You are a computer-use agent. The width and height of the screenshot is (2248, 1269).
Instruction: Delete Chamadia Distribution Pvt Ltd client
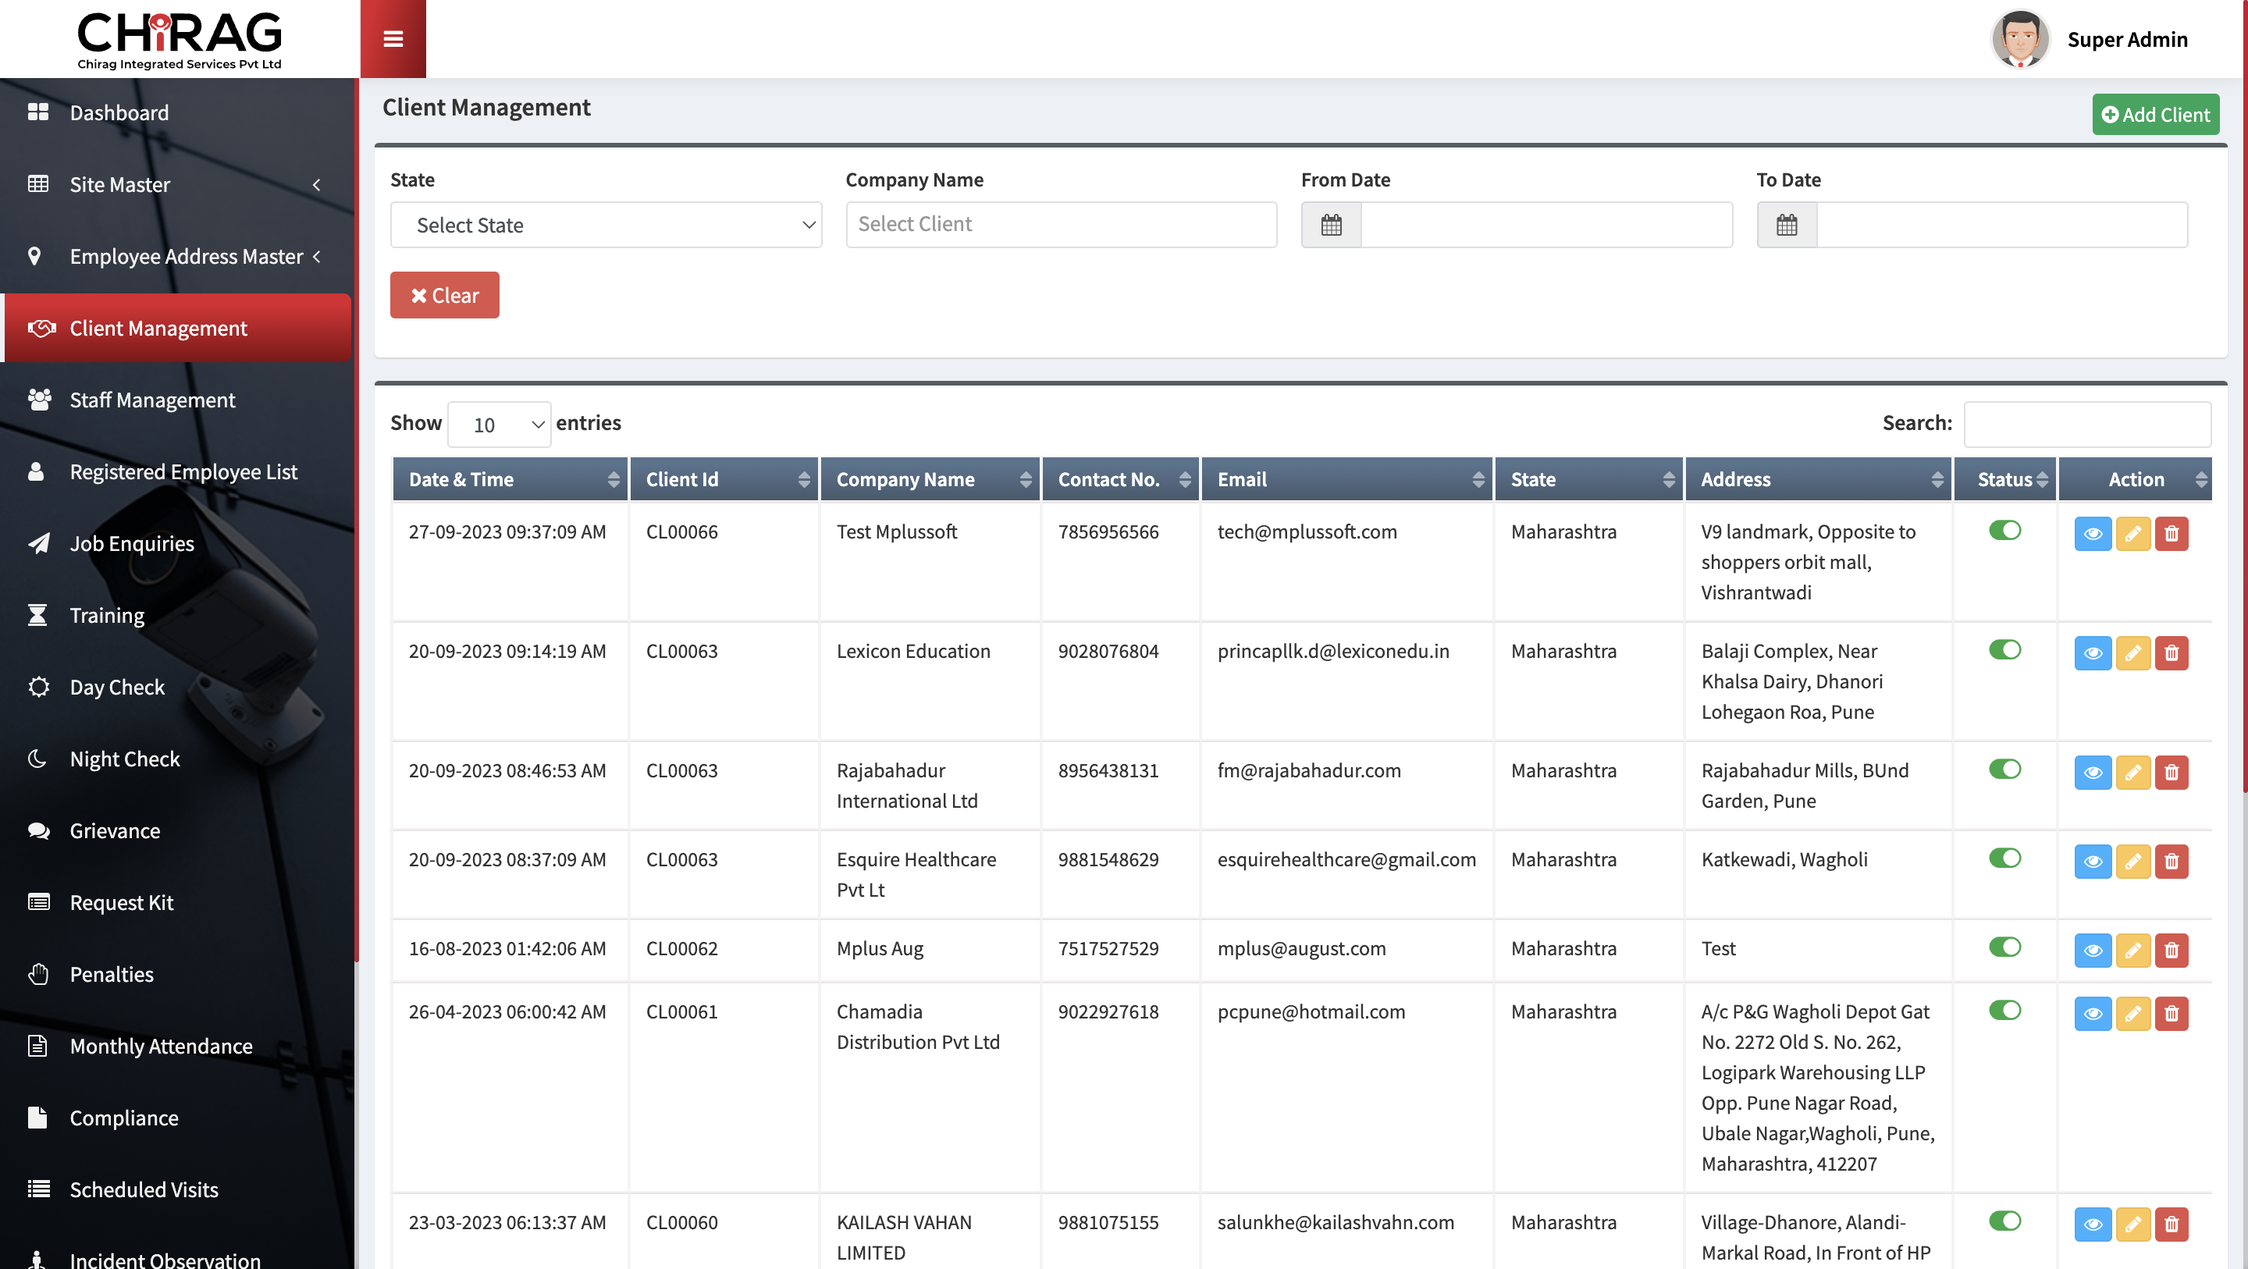(2172, 1013)
